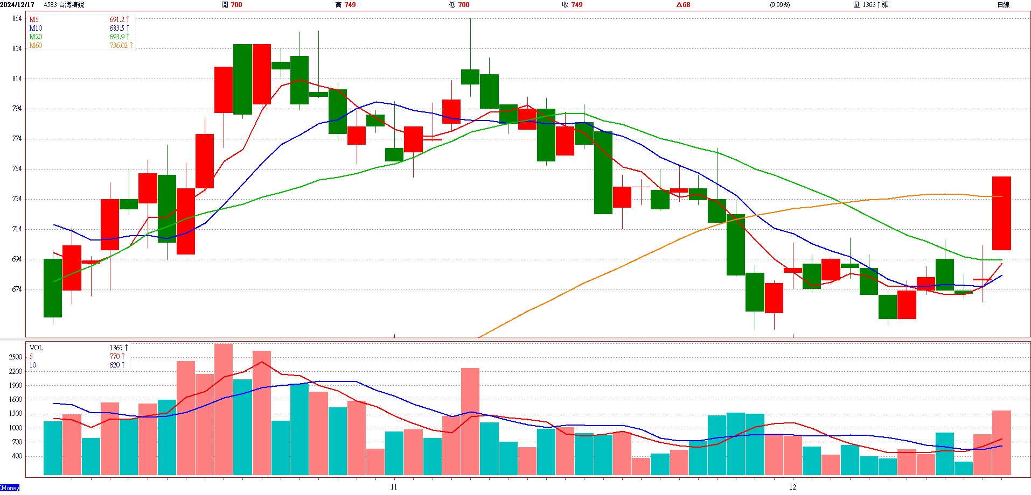Click the 774 price axis label
This screenshot has height=495, width=1031.
coord(17,138)
